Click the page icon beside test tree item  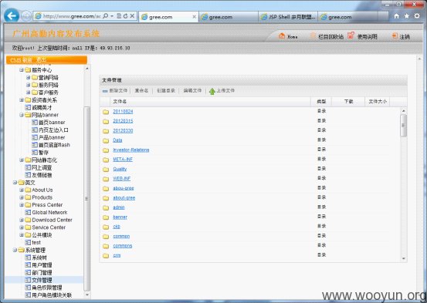click(28, 242)
